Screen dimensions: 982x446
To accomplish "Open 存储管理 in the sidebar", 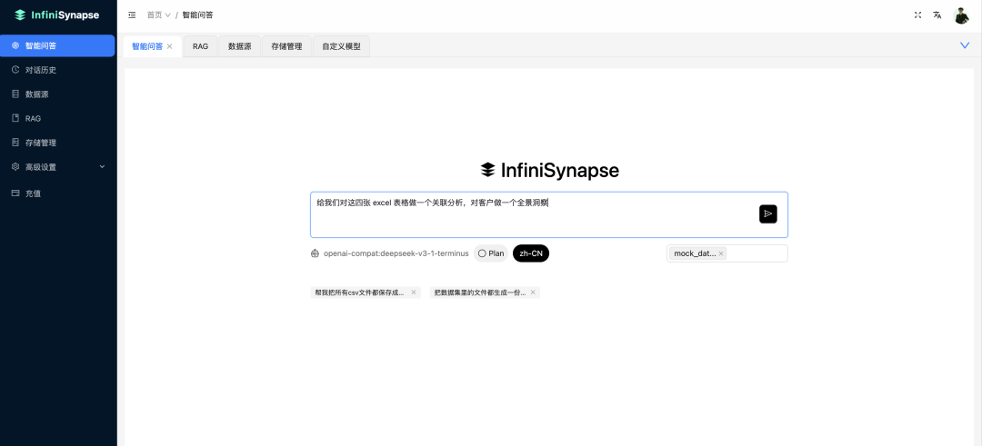I will 58,143.
